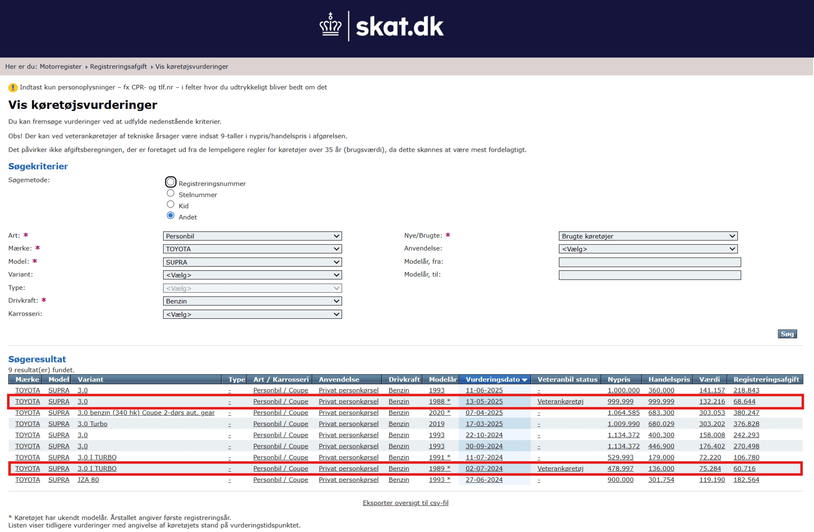This screenshot has height=532, width=814.
Task: Click the Modelår, fra input field
Action: pyautogui.click(x=650, y=262)
